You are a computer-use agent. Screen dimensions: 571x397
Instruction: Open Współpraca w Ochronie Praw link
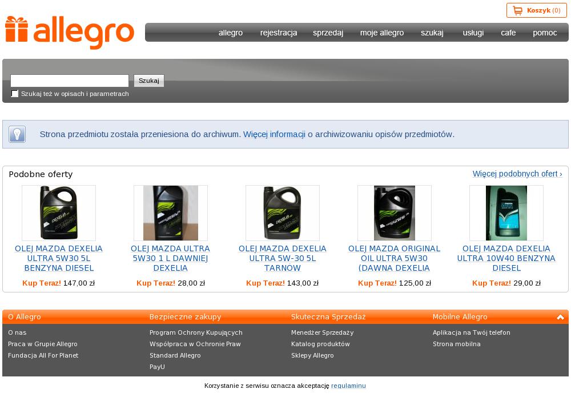click(x=195, y=344)
